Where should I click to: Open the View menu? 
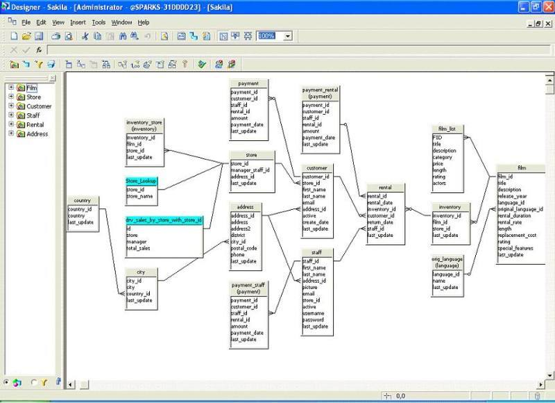58,22
